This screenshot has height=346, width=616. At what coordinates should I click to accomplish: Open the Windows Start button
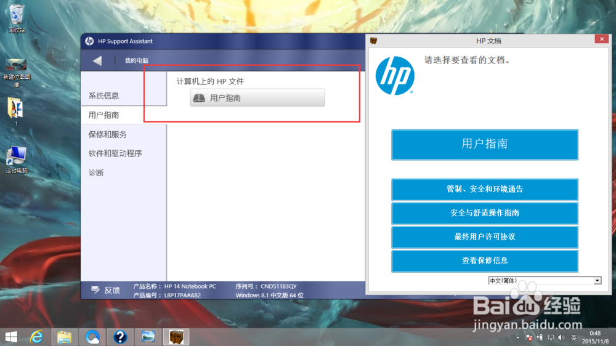(11, 337)
